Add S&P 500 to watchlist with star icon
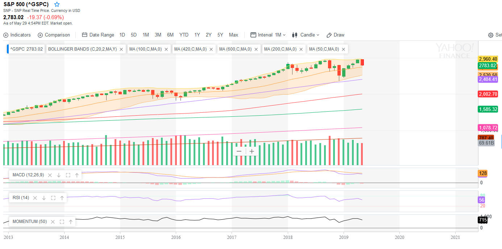502x249 pixels. tap(57, 4)
